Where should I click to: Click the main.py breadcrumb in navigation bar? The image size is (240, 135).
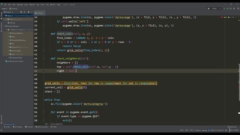[13, 9]
